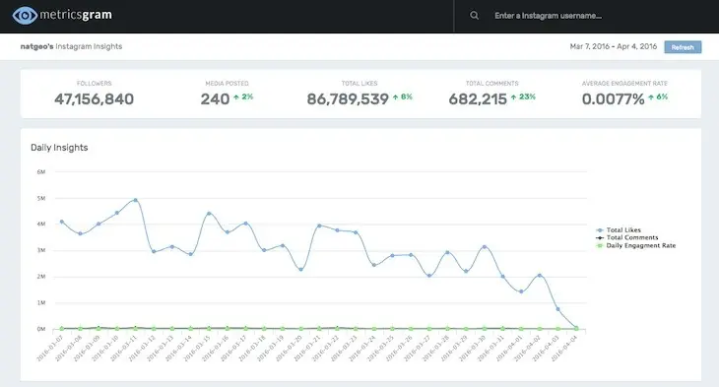
Task: Click the likes data point on 2016-03-15
Action: click(x=209, y=214)
